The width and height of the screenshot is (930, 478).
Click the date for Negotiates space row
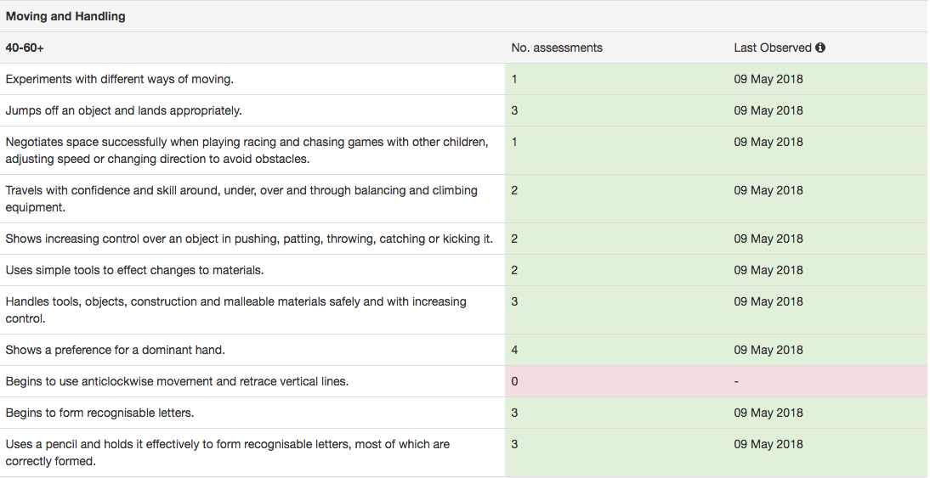[768, 142]
